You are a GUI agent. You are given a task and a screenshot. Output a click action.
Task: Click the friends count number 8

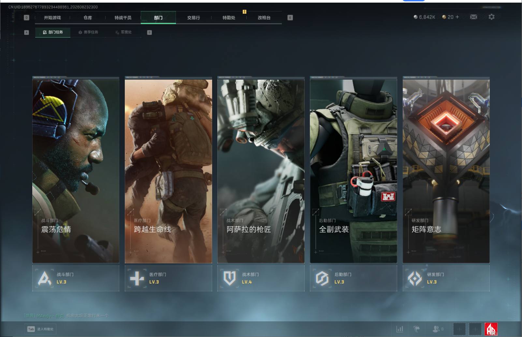point(442,329)
